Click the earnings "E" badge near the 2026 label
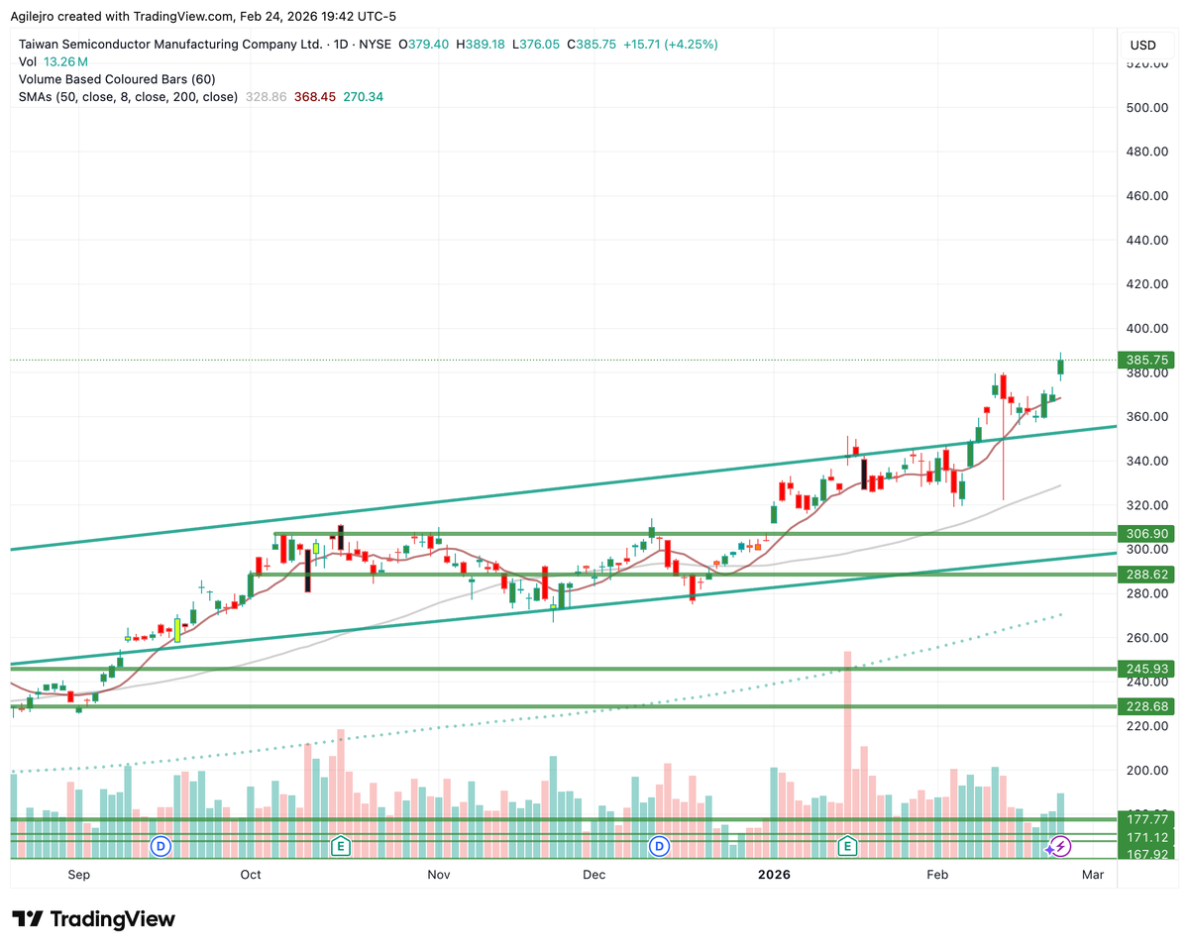1189x950 pixels. (847, 847)
